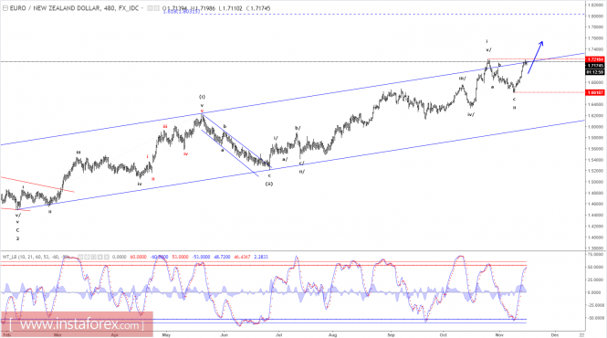Click Dec on the time axis

[x=554, y=334]
